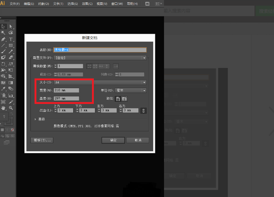This screenshot has width=274, height=197.
Task: Select the Selection tool arrow
Action: pos(3,27)
